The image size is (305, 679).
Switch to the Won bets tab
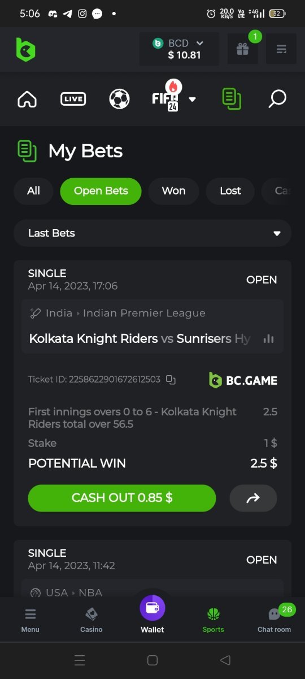point(173,191)
